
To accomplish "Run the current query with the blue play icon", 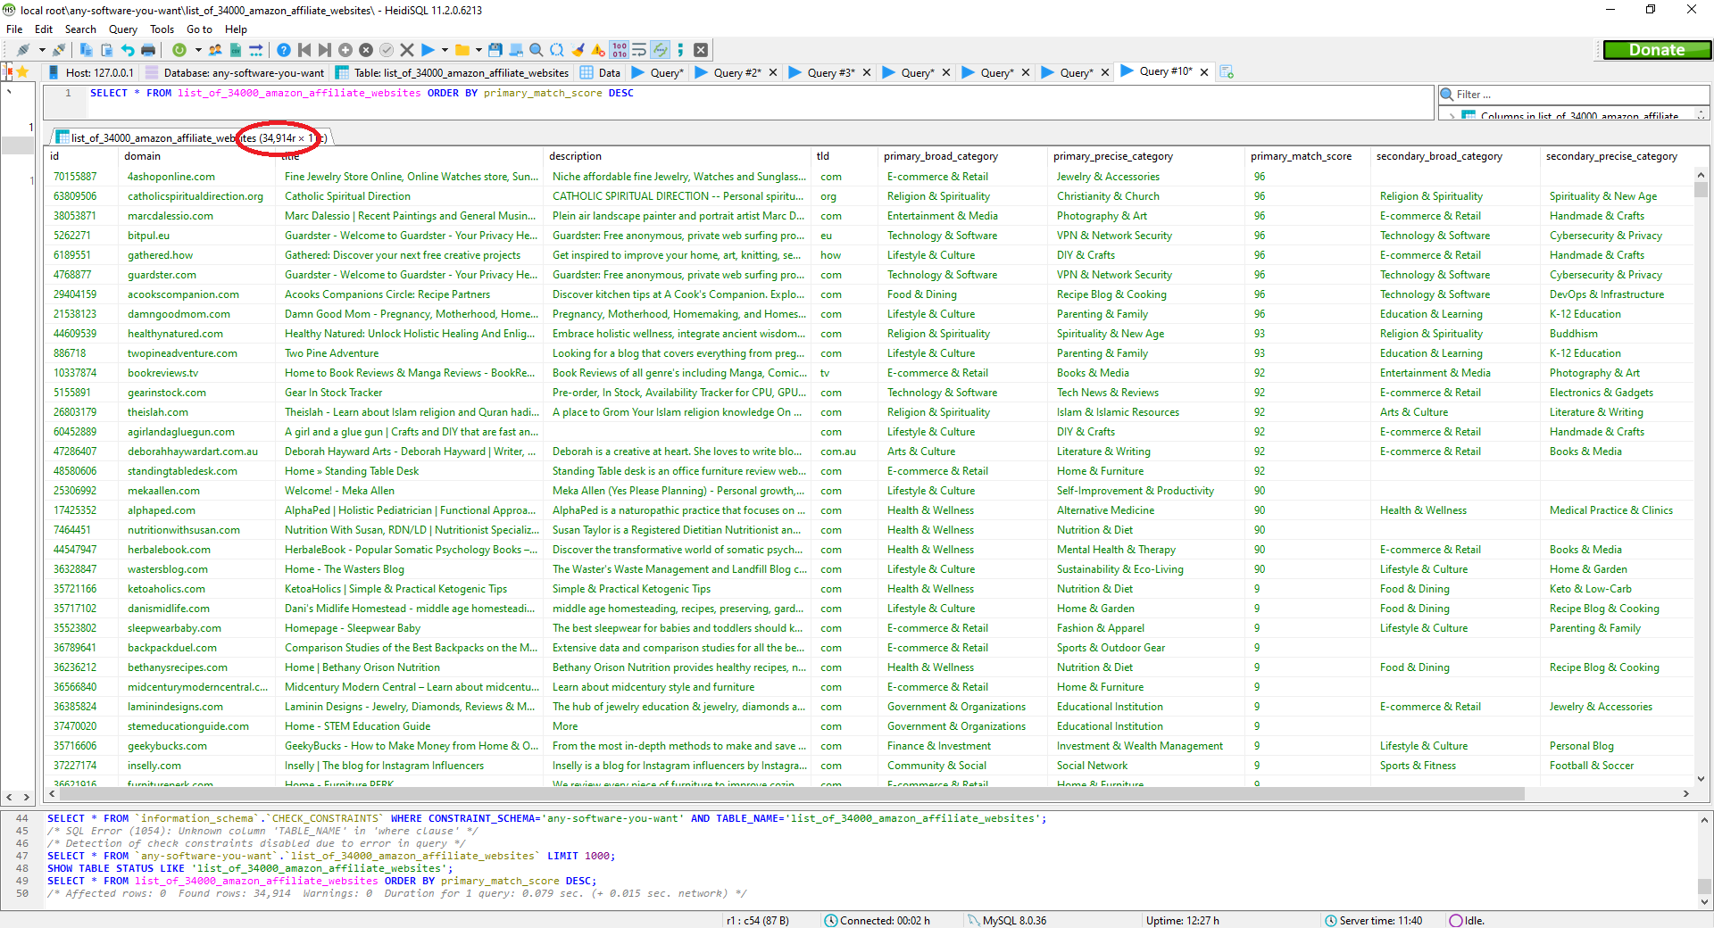I will click(x=428, y=50).
